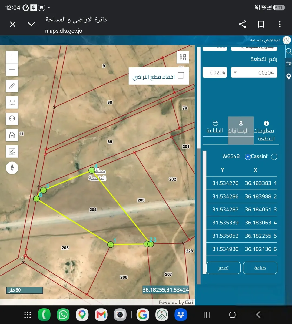This screenshot has height=324, width=292.
Task: Click the Powered by Esri attribution
Action: 176,302
